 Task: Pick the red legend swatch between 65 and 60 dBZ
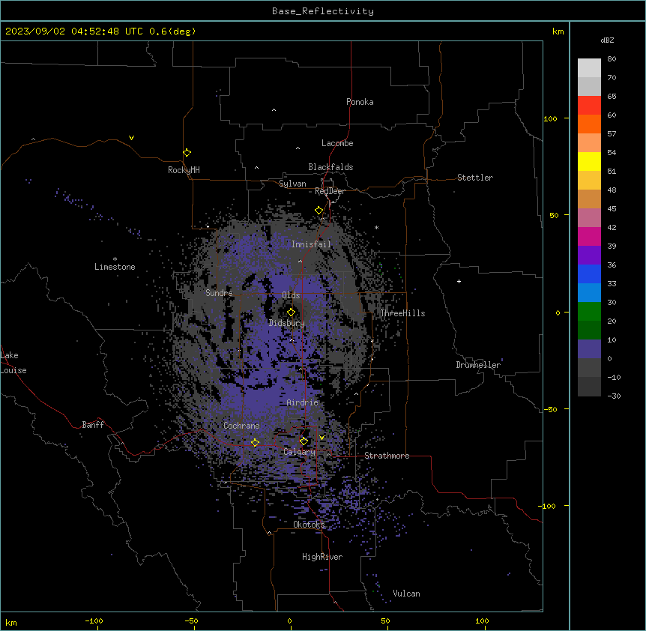[589, 105]
